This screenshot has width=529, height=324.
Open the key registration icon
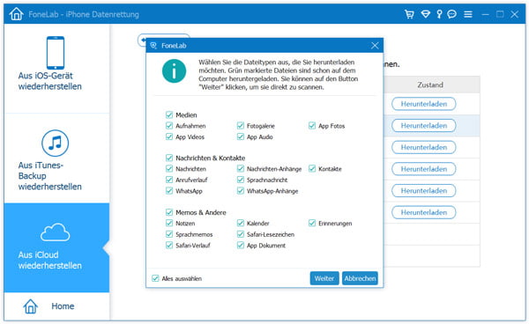click(x=439, y=14)
